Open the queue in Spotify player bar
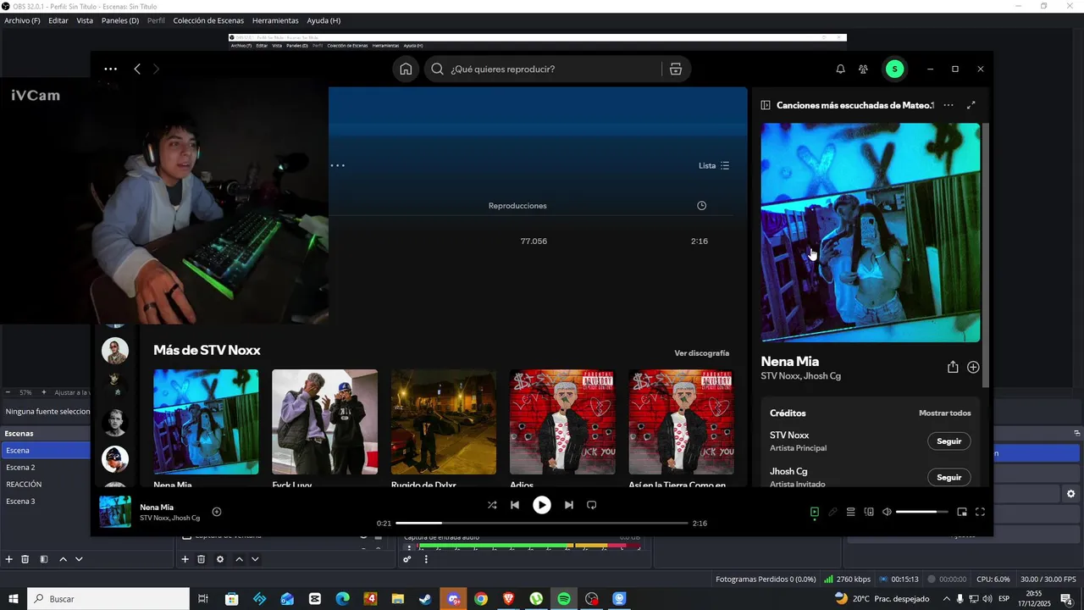The image size is (1084, 610). [x=850, y=512]
